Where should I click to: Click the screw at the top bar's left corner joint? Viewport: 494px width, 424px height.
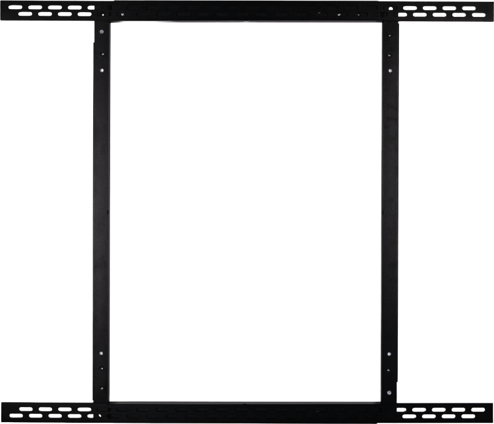pos(103,15)
